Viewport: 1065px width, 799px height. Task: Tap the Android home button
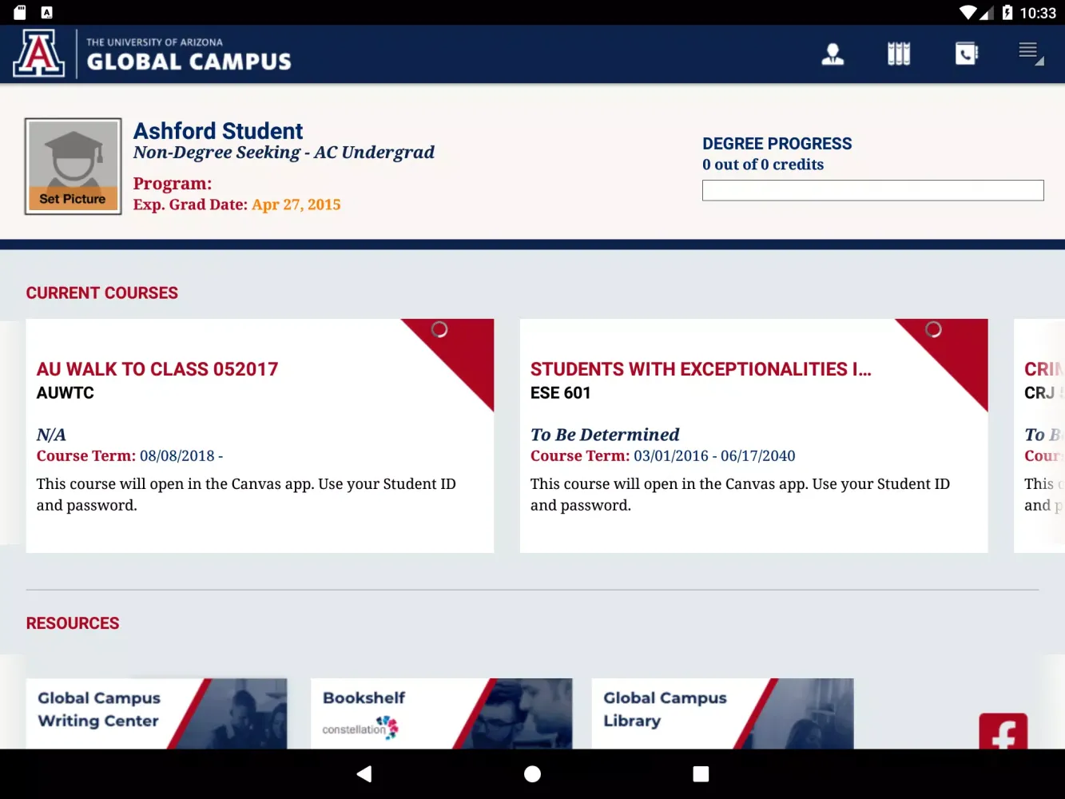(x=532, y=773)
